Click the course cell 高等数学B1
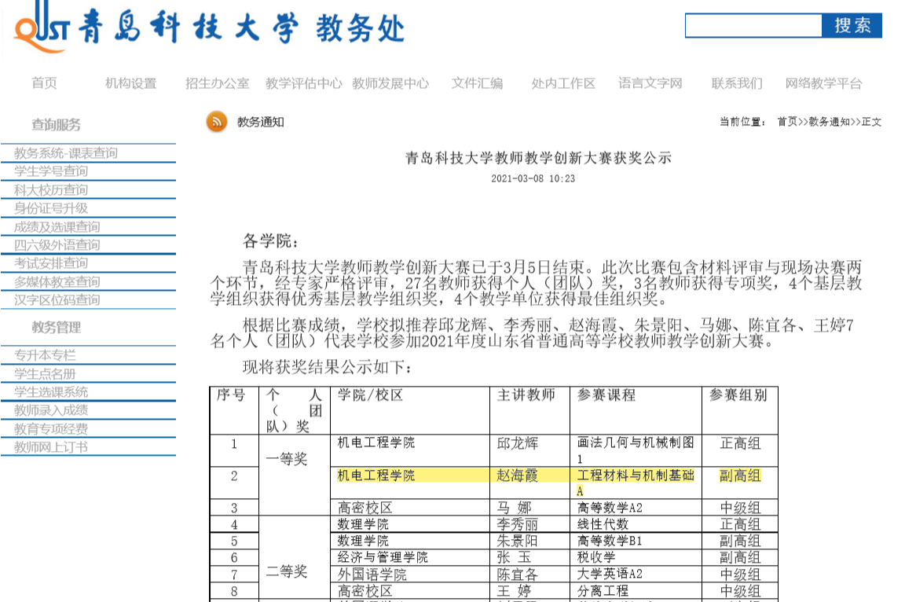Image resolution: width=905 pixels, height=602 pixels. [610, 541]
